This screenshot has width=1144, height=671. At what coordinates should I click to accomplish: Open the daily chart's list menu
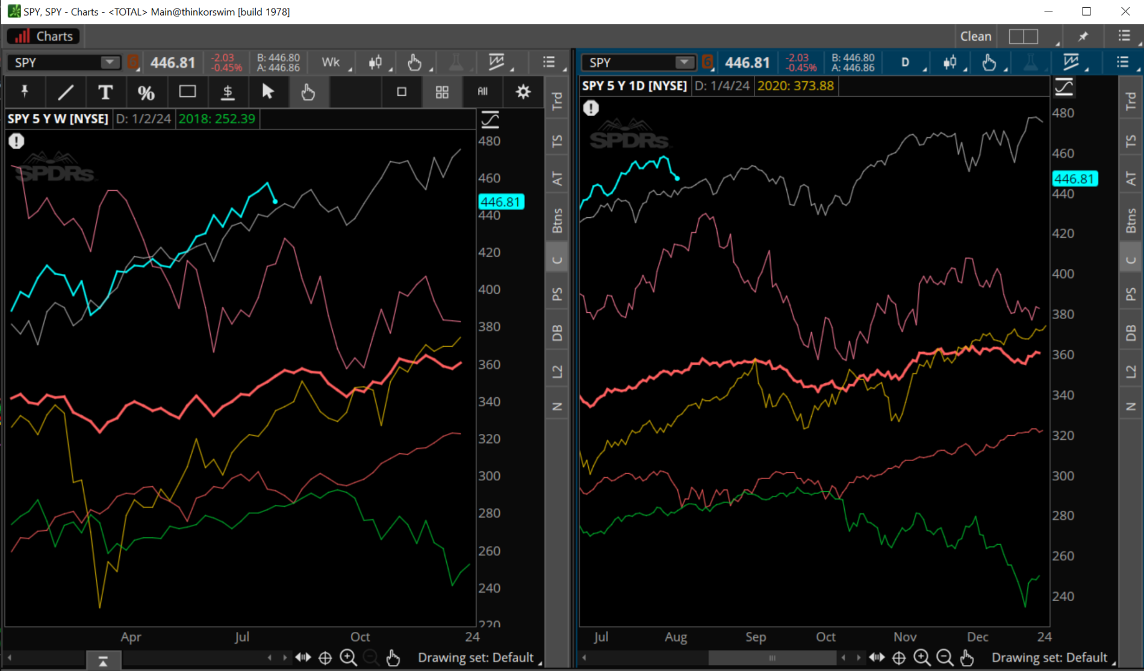pos(1122,62)
